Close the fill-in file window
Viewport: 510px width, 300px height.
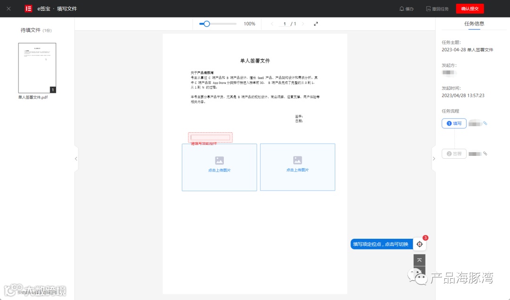pos(9,9)
